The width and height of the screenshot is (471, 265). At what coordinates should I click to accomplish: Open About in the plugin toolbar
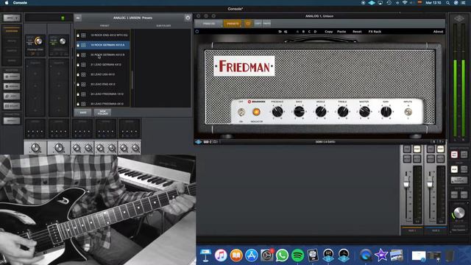[x=438, y=32]
